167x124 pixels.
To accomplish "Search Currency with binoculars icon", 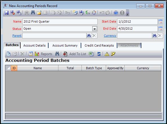I will (155, 36).
